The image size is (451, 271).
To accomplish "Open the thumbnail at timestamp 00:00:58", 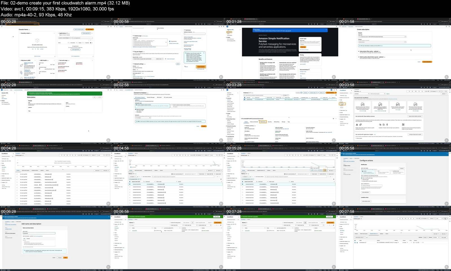I will pos(169,49).
